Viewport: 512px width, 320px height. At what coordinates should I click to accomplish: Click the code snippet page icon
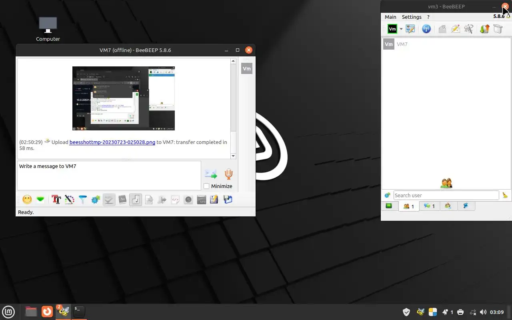coord(175,200)
